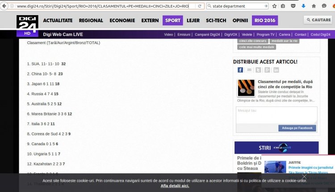Select the '4. Russia 4 7 4 15' row

coord(43,94)
